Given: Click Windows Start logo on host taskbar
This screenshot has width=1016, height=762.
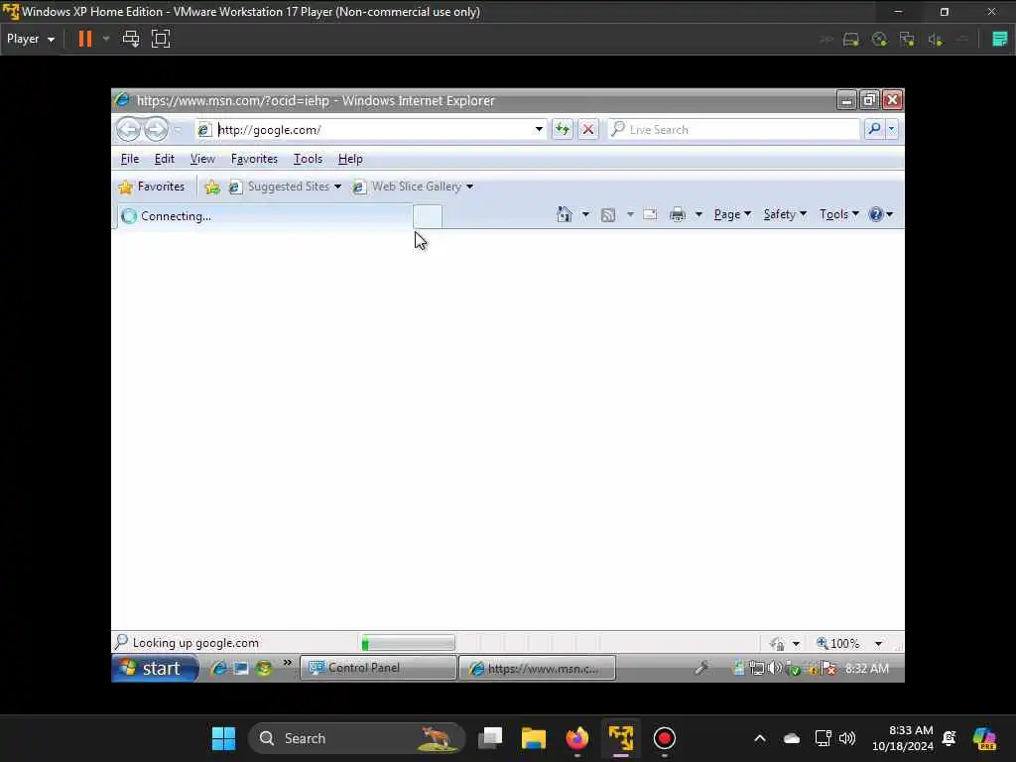Looking at the screenshot, I should point(223,738).
